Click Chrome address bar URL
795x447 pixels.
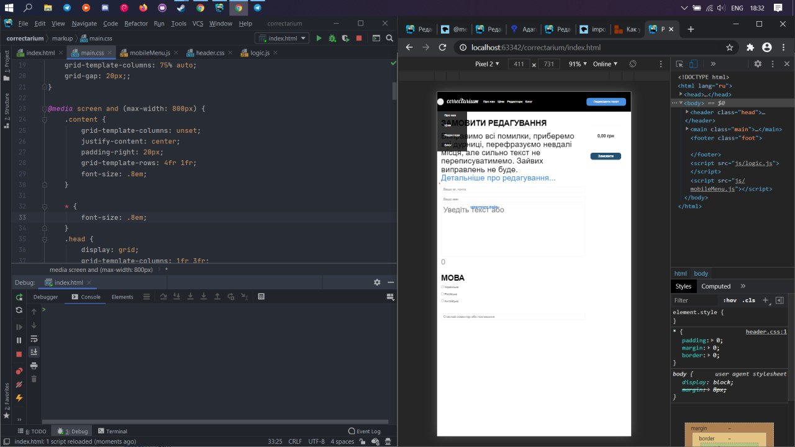(536, 47)
